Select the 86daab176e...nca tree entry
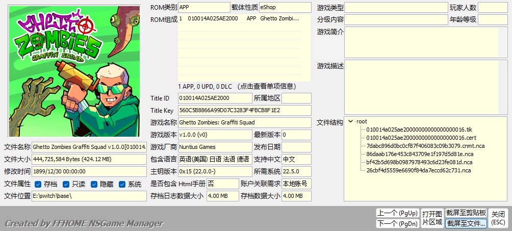 420,154
